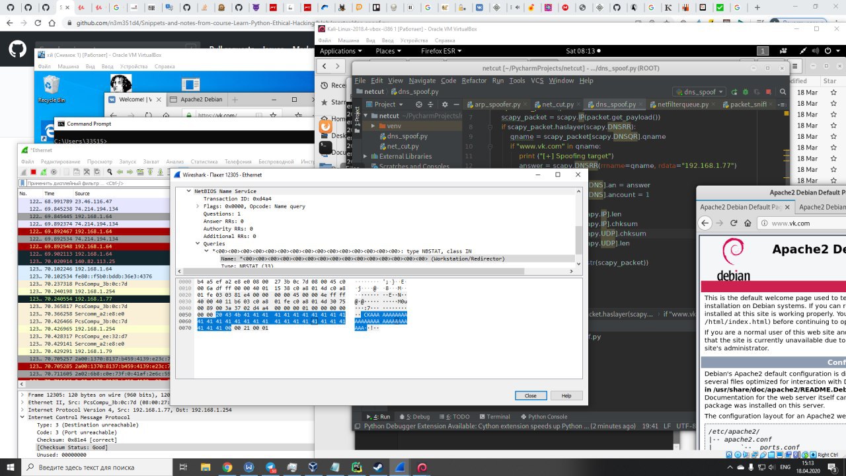
Task: Switch to netfilterqueue.py editor tab
Action: pyautogui.click(x=683, y=104)
